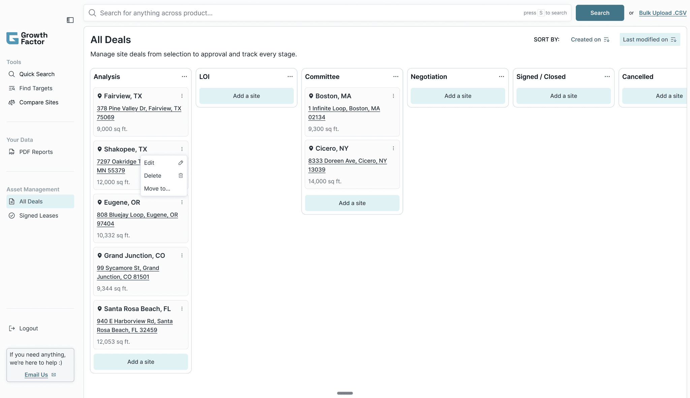Click trash icon next to Delete
Image resolution: width=690 pixels, height=398 pixels.
pyautogui.click(x=181, y=176)
